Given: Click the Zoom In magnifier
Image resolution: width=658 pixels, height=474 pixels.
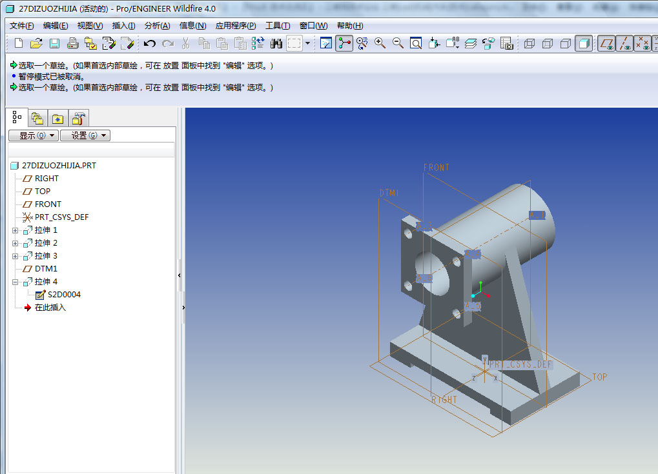Looking at the screenshot, I should pyautogui.click(x=380, y=43).
